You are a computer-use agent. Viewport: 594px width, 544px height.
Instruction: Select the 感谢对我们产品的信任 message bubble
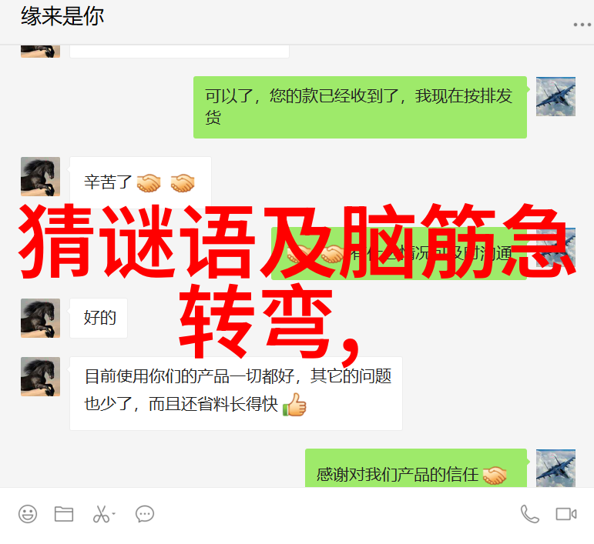click(416, 468)
